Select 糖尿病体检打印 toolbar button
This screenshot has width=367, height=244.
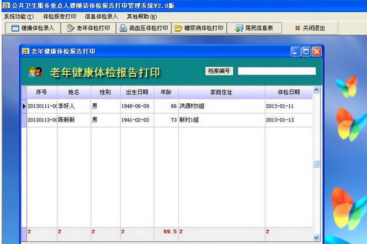tap(199, 28)
